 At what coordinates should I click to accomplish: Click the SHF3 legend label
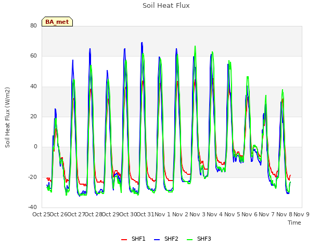click(204, 239)
